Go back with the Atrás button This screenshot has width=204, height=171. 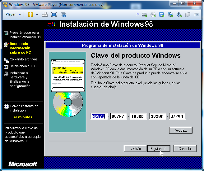click(135, 149)
